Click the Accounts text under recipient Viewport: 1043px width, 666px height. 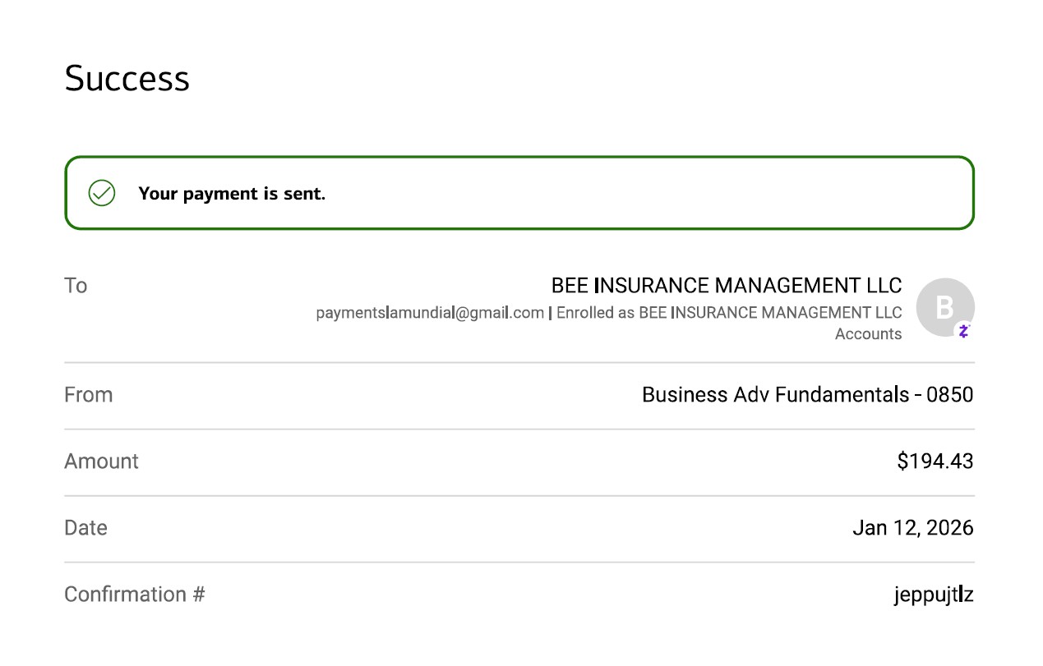coord(868,334)
